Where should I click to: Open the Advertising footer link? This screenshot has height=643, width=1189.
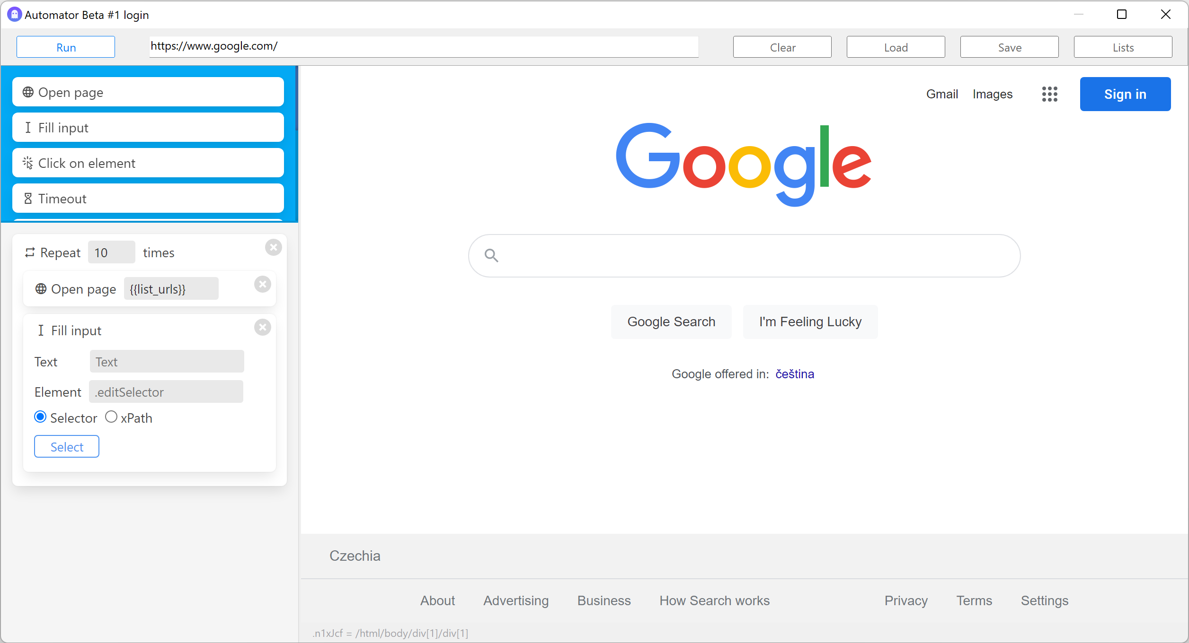tap(516, 600)
